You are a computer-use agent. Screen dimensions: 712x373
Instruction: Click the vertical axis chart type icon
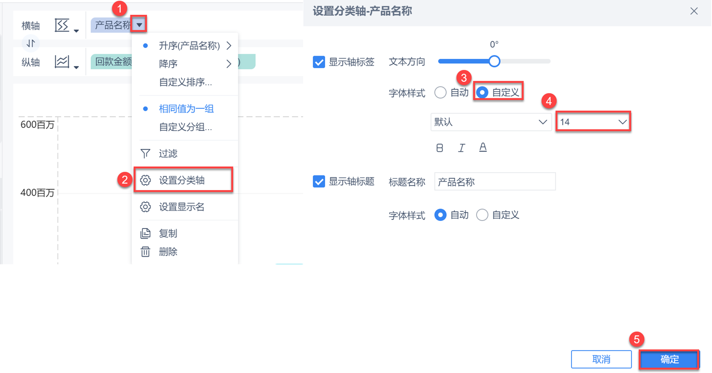tap(62, 61)
